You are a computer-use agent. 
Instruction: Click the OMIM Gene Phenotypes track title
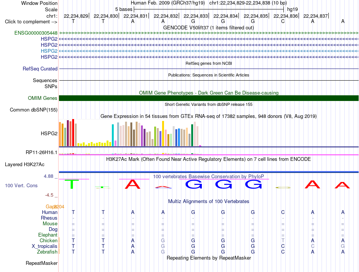pyautogui.click(x=209, y=93)
